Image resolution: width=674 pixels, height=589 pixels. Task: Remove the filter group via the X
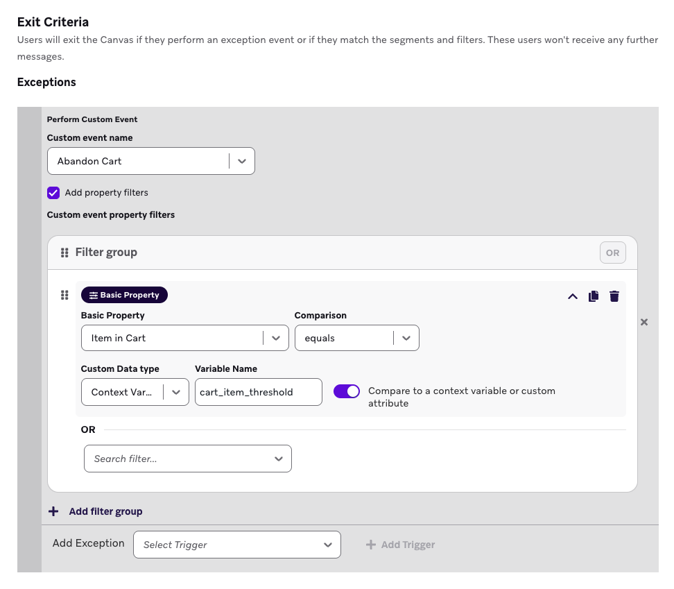tap(643, 321)
